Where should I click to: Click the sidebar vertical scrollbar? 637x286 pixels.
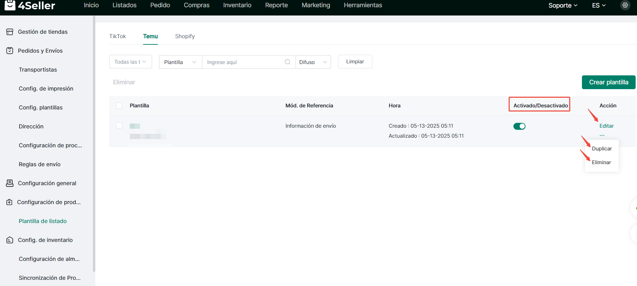94,145
